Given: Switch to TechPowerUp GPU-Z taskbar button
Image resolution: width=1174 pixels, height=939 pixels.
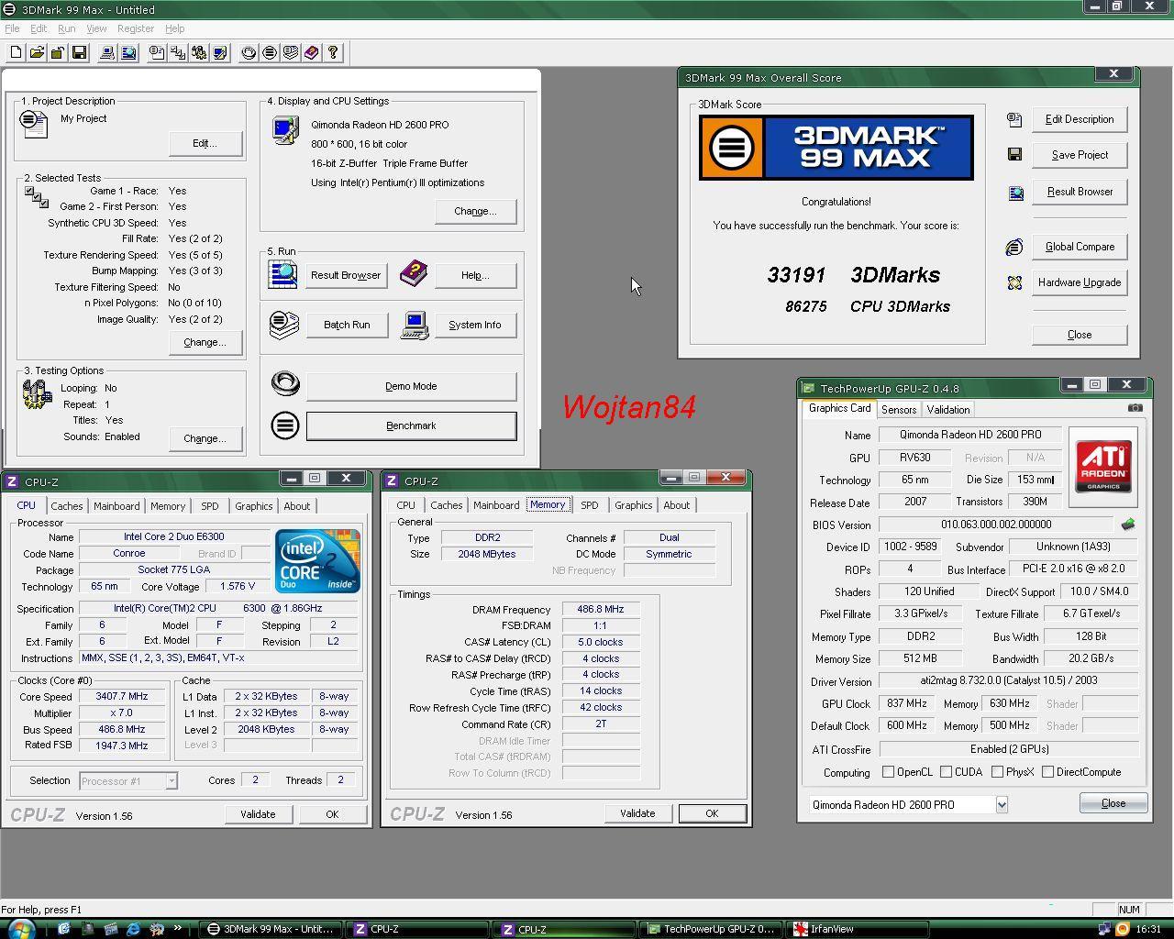Looking at the screenshot, I should (712, 929).
